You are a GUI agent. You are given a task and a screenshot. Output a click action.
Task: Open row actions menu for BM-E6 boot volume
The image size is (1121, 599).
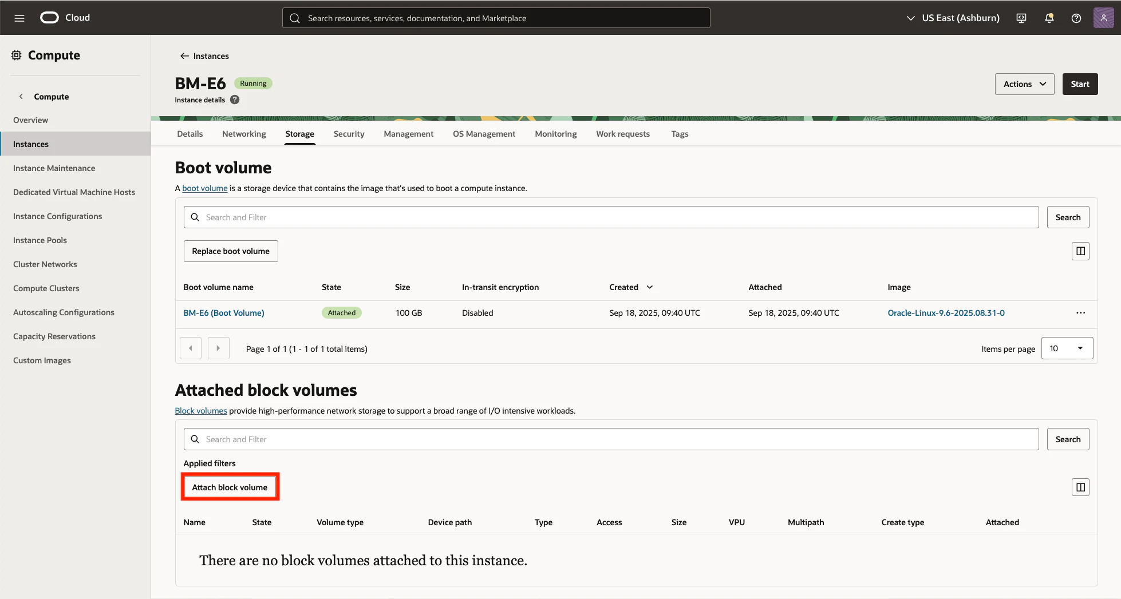click(x=1080, y=313)
